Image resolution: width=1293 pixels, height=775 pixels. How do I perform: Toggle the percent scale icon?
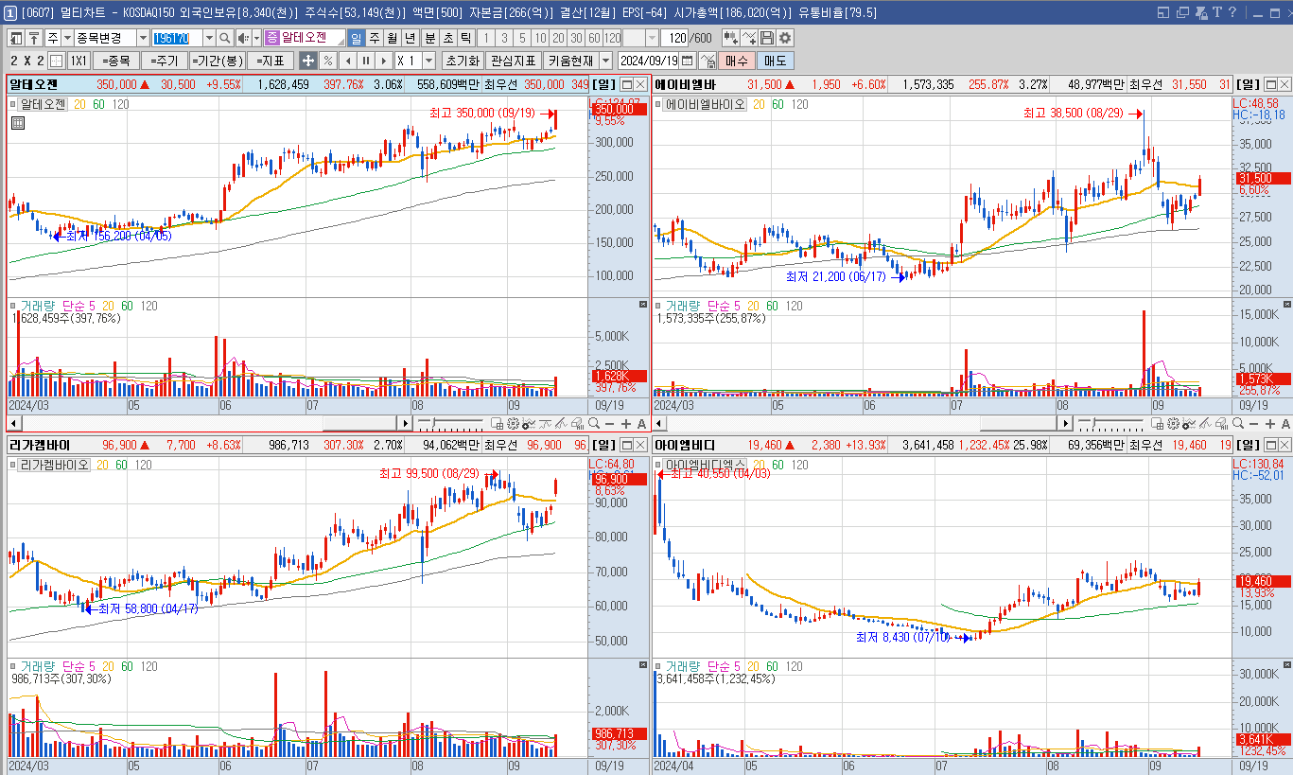[327, 61]
